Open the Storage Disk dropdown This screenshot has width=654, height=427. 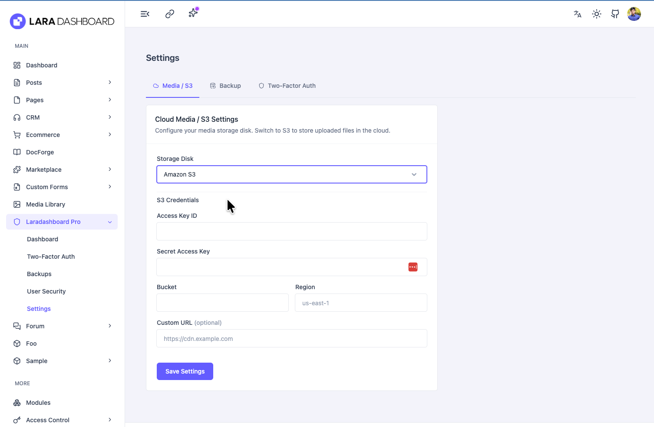click(291, 174)
